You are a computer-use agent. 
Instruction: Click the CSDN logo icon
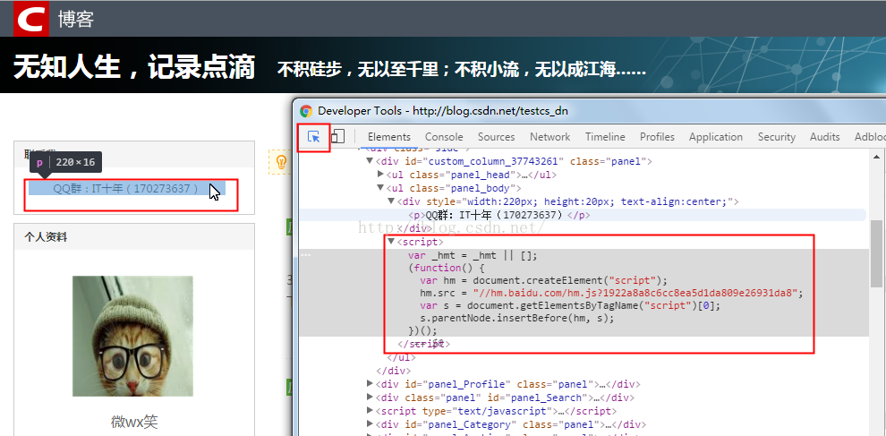coord(31,19)
